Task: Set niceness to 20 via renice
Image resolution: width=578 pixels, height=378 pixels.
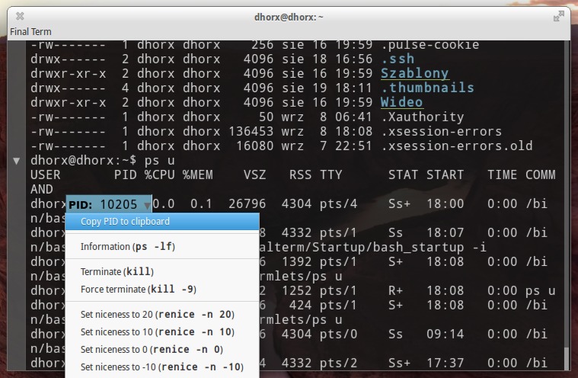Action: coord(162,314)
